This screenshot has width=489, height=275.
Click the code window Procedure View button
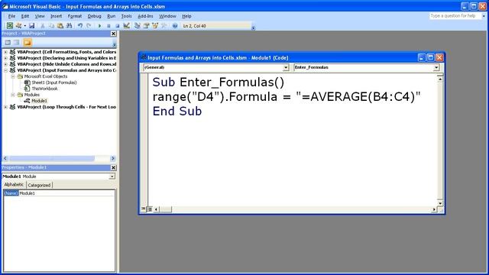pyautogui.click(x=144, y=209)
